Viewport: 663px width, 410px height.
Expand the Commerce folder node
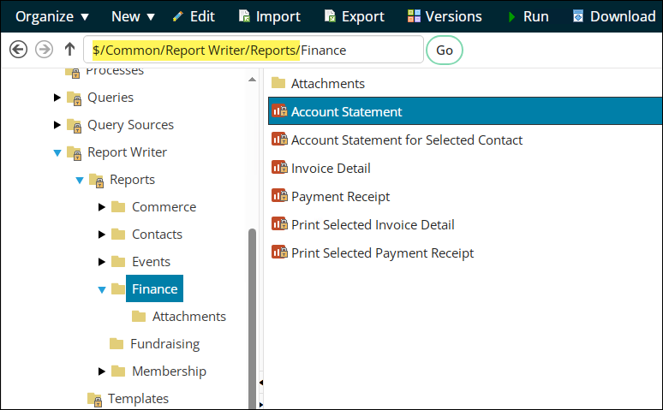[x=101, y=207]
